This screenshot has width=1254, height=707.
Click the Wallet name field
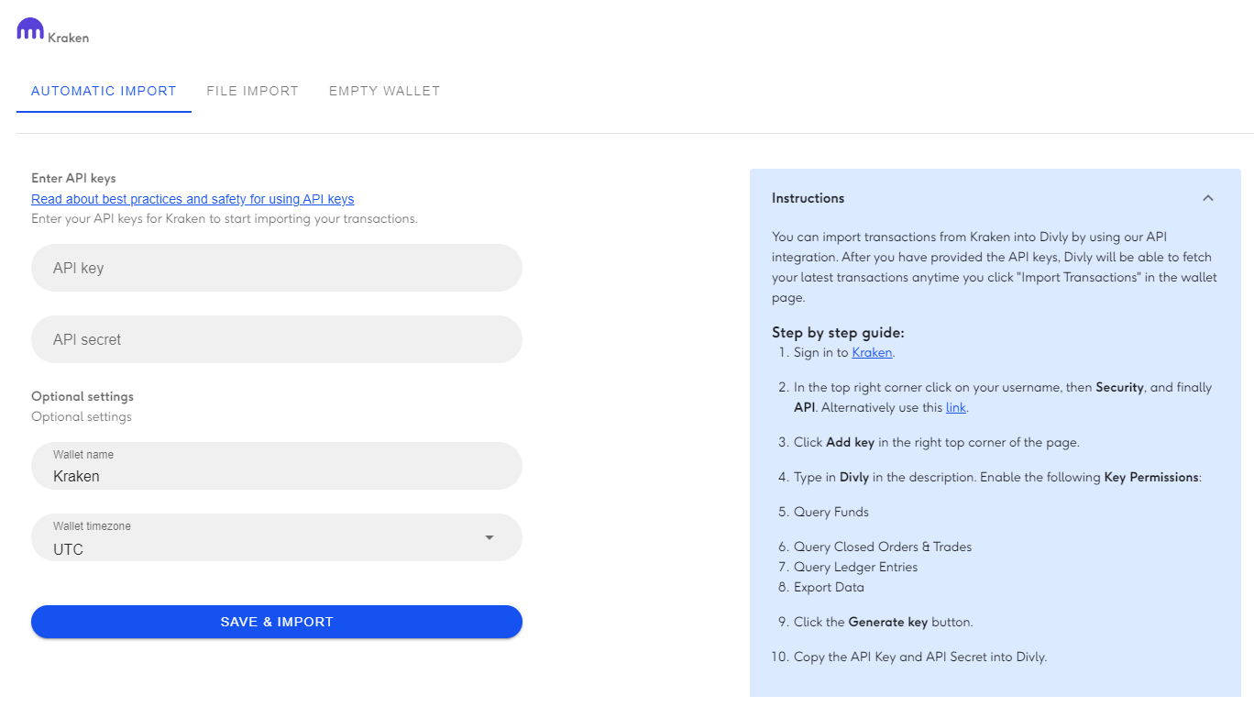coord(277,466)
